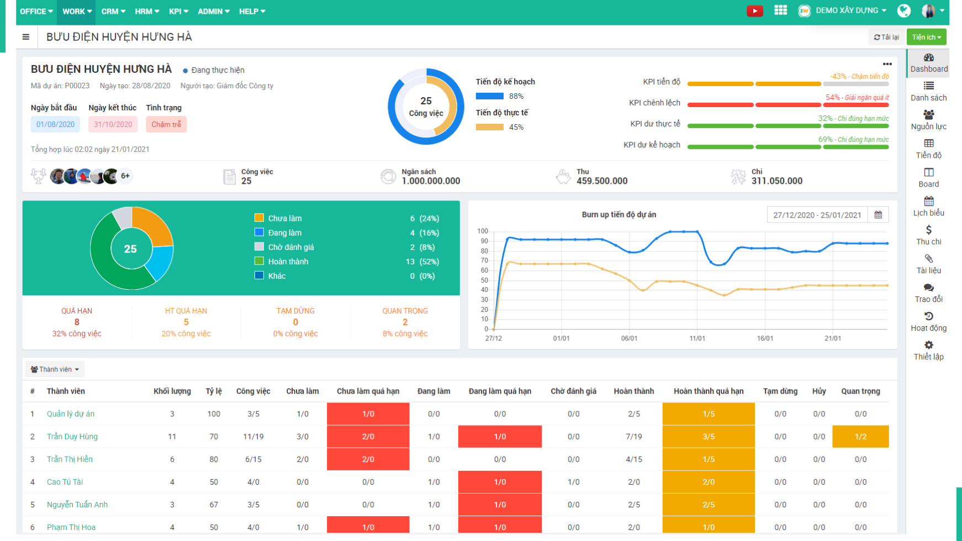
Task: Click the donut chart 25 Công việc center
Action: click(426, 107)
